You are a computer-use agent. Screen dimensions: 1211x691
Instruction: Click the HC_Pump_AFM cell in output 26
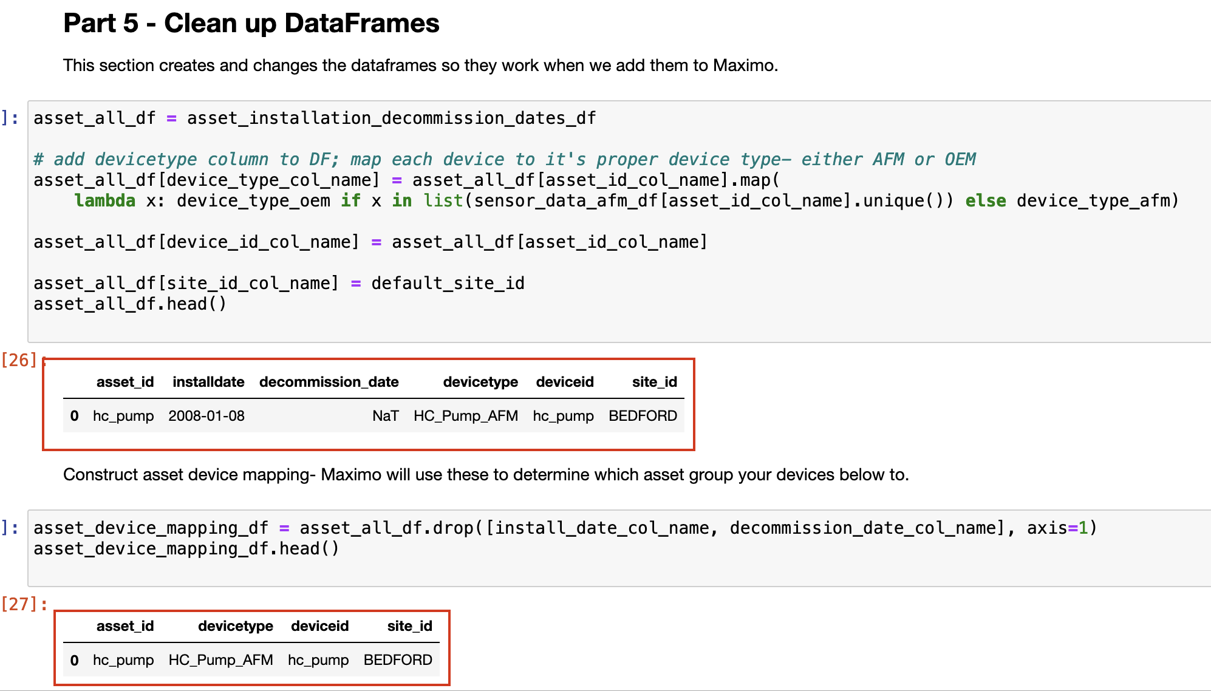pos(466,416)
